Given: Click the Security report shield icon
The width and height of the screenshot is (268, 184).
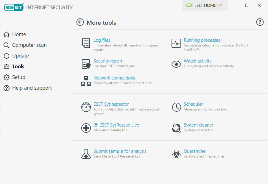Looking at the screenshot, I should [x=86, y=64].
